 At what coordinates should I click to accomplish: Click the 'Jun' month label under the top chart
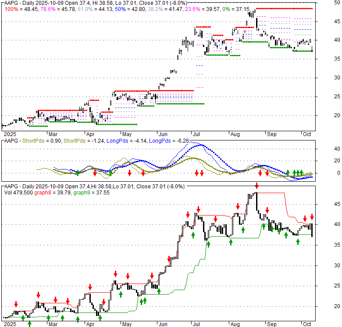(x=163, y=134)
